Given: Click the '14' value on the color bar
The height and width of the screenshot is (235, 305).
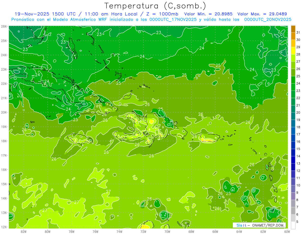Looking at the screenshot, I should 298,156.
